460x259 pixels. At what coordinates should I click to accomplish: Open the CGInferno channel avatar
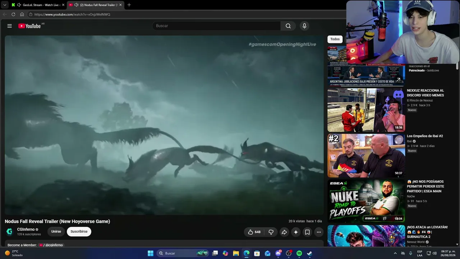(9, 231)
